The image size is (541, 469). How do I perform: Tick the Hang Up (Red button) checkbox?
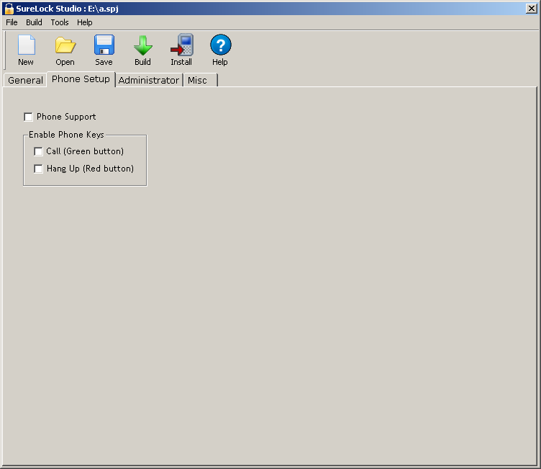pyautogui.click(x=38, y=169)
